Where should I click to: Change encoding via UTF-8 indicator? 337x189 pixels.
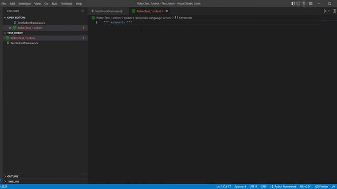pos(253,187)
